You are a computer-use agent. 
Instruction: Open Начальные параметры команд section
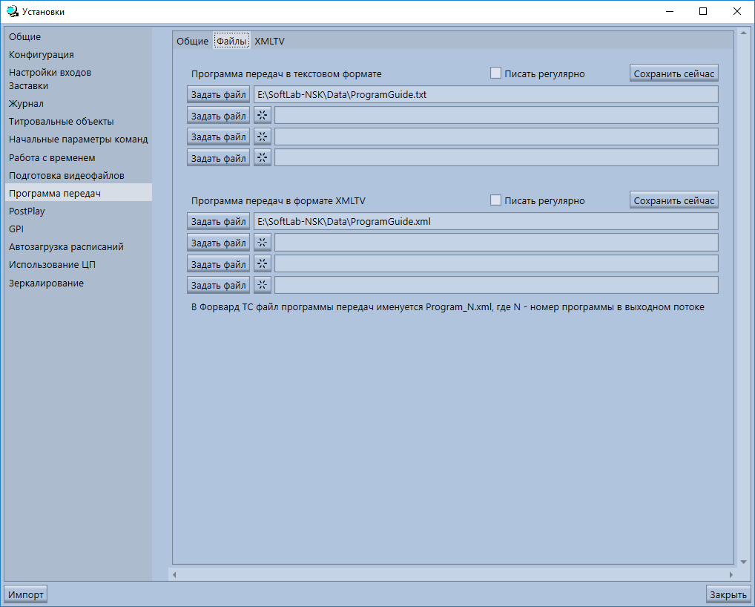[78, 140]
